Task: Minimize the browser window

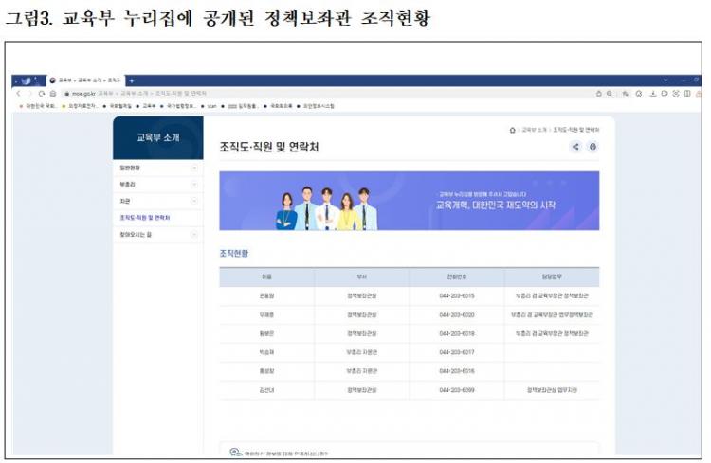Action: pos(684,80)
